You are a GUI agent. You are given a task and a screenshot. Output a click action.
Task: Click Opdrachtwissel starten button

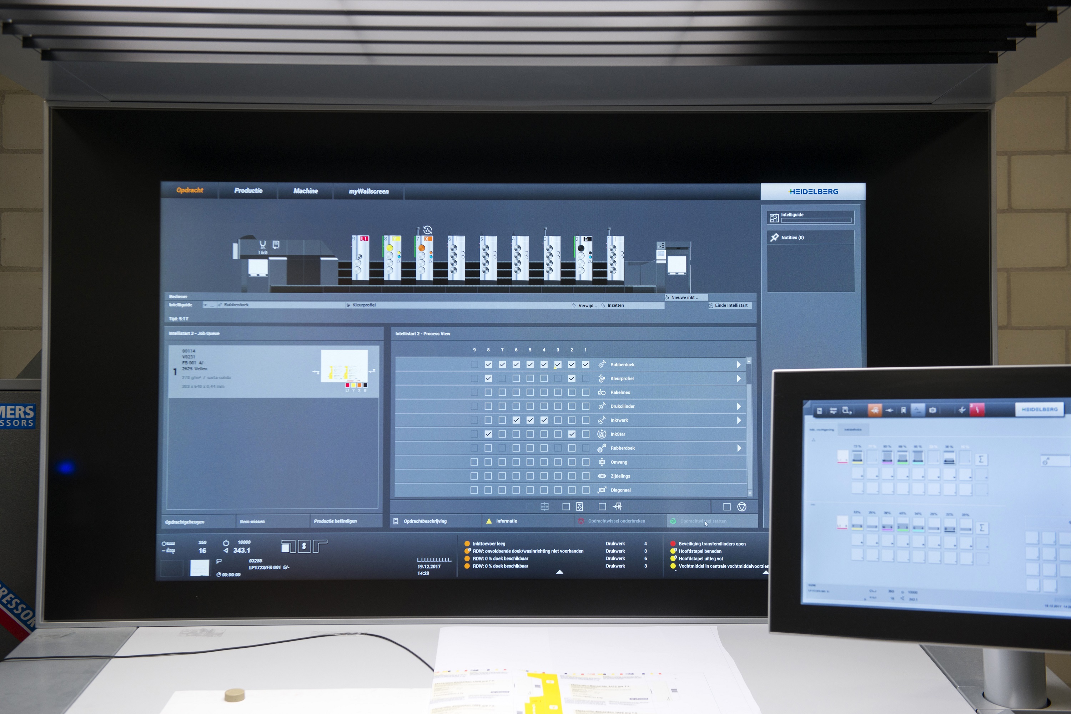pos(712,521)
